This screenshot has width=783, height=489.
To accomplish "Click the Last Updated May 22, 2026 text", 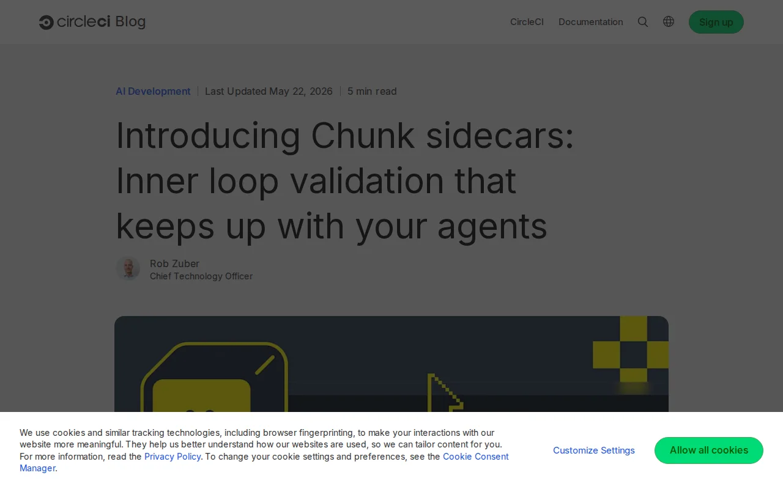I will 269,91.
